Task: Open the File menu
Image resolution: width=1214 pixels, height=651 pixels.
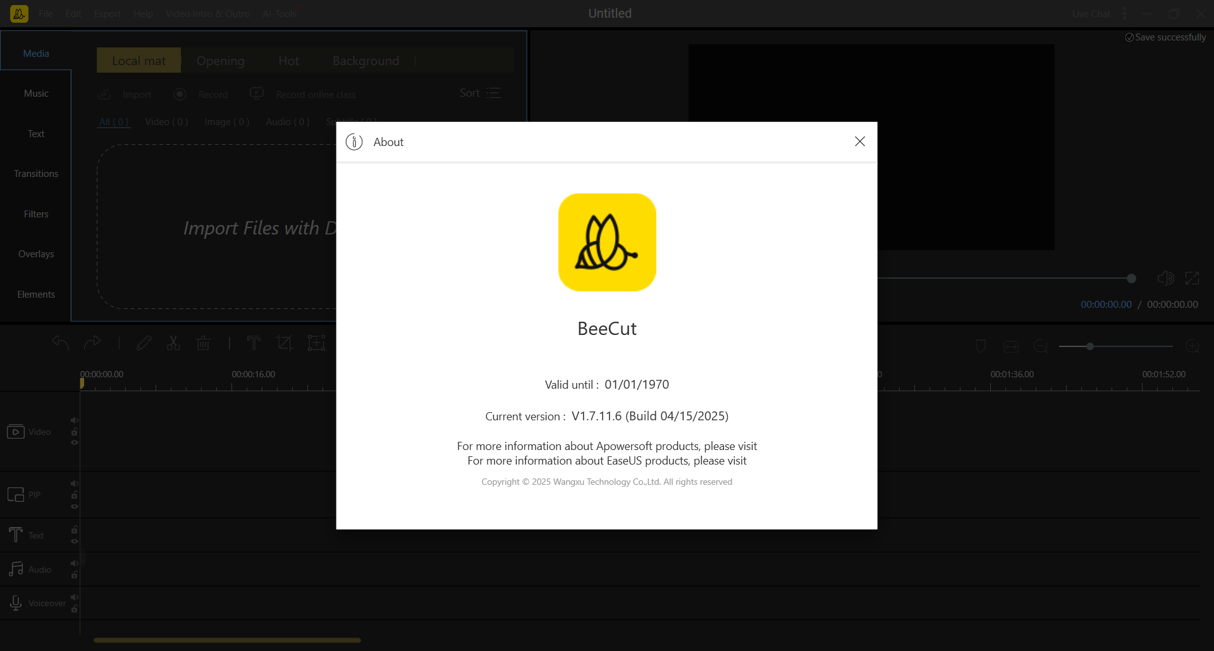Action: pos(46,13)
